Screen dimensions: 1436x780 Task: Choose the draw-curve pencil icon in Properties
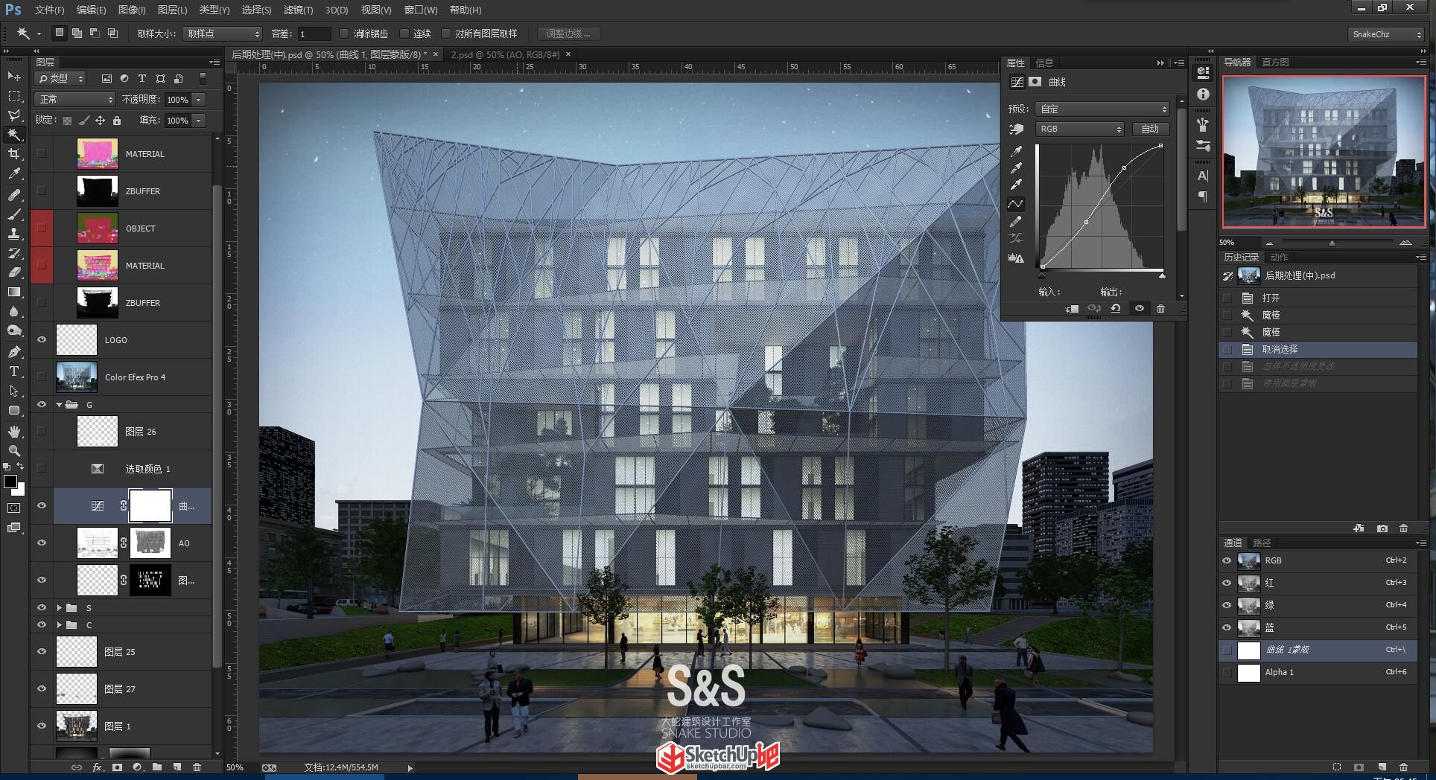pos(1016,221)
